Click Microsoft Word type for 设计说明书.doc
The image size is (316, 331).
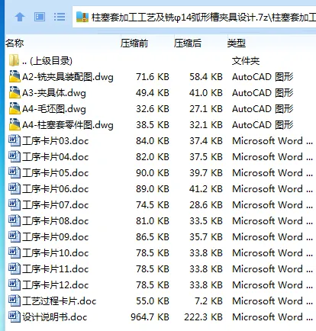(272, 317)
